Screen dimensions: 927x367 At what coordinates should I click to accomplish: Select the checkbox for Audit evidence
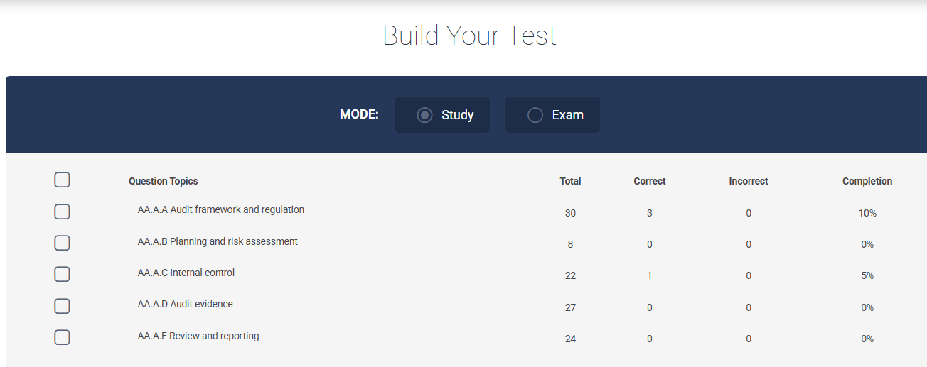62,306
